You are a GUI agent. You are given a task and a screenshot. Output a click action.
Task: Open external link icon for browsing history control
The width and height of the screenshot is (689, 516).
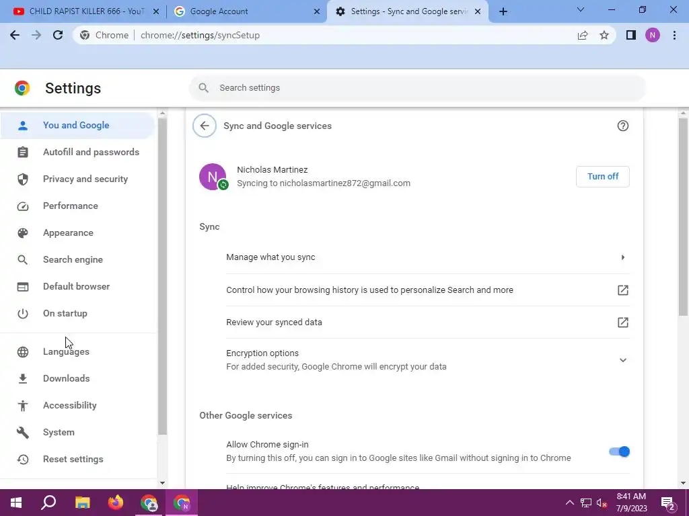(622, 290)
